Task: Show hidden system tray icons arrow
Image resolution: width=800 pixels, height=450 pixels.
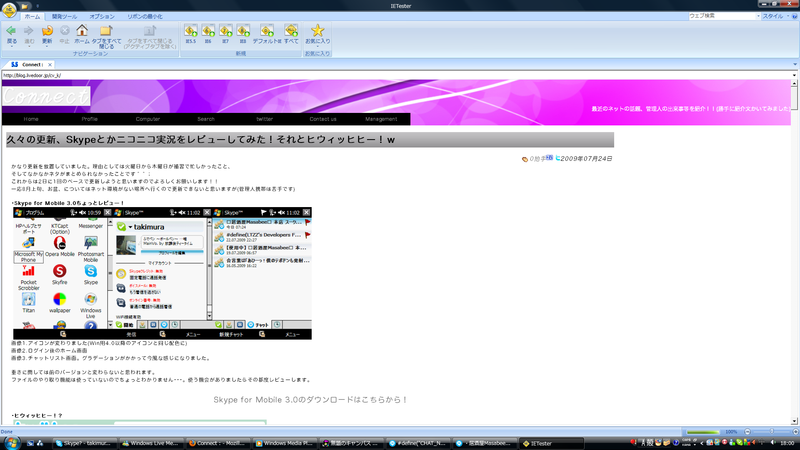Action: tap(702, 443)
